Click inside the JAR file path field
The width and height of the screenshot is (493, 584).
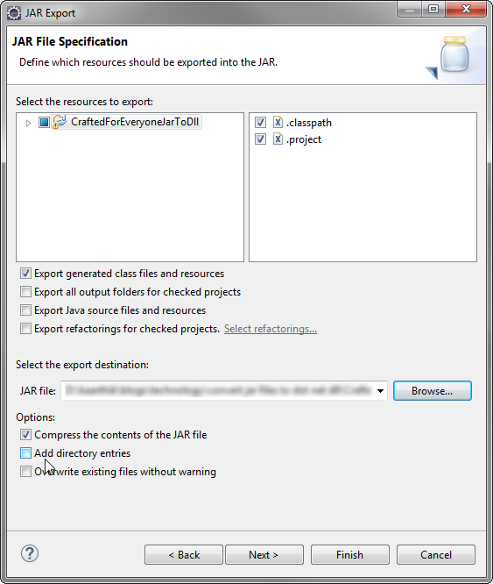coord(220,391)
